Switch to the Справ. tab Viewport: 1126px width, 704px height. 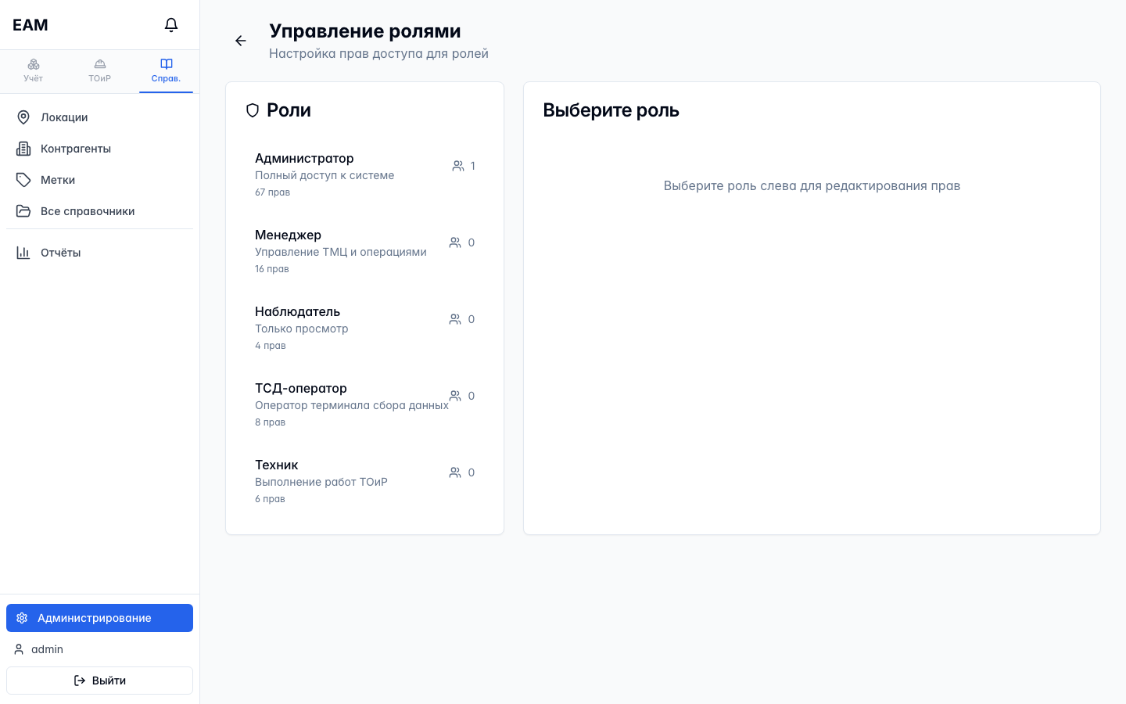coord(166,71)
